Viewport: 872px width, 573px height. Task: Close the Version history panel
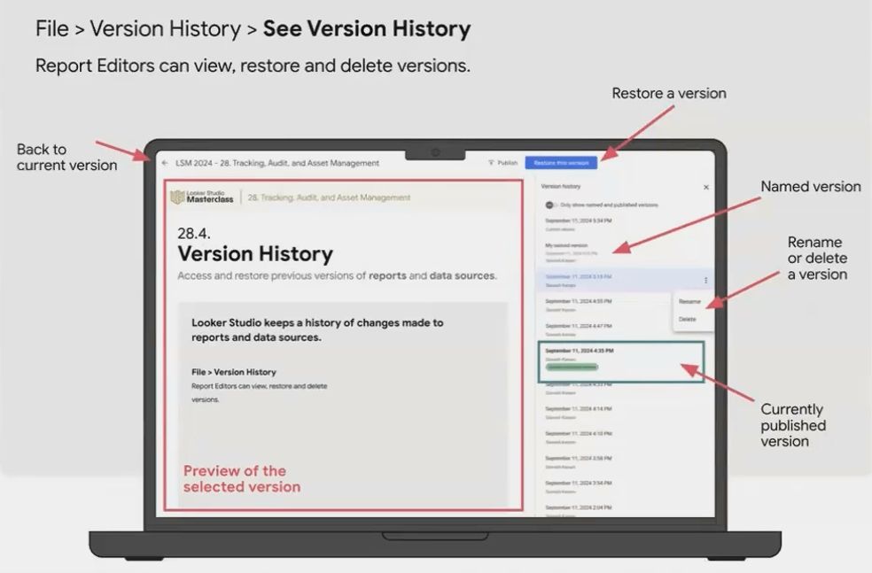pyautogui.click(x=705, y=187)
